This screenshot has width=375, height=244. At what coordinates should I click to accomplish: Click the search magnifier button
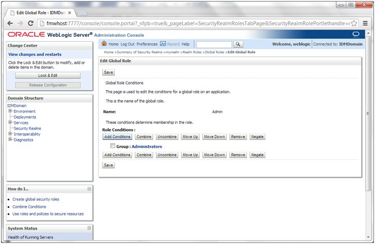(238, 44)
